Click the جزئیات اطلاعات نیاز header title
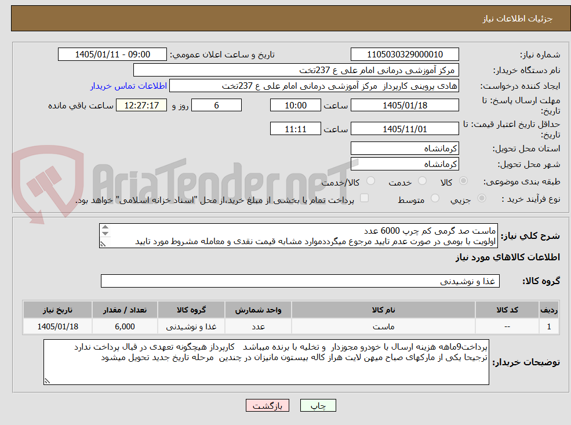Viewport: 571px width, 425px height. tap(518, 19)
